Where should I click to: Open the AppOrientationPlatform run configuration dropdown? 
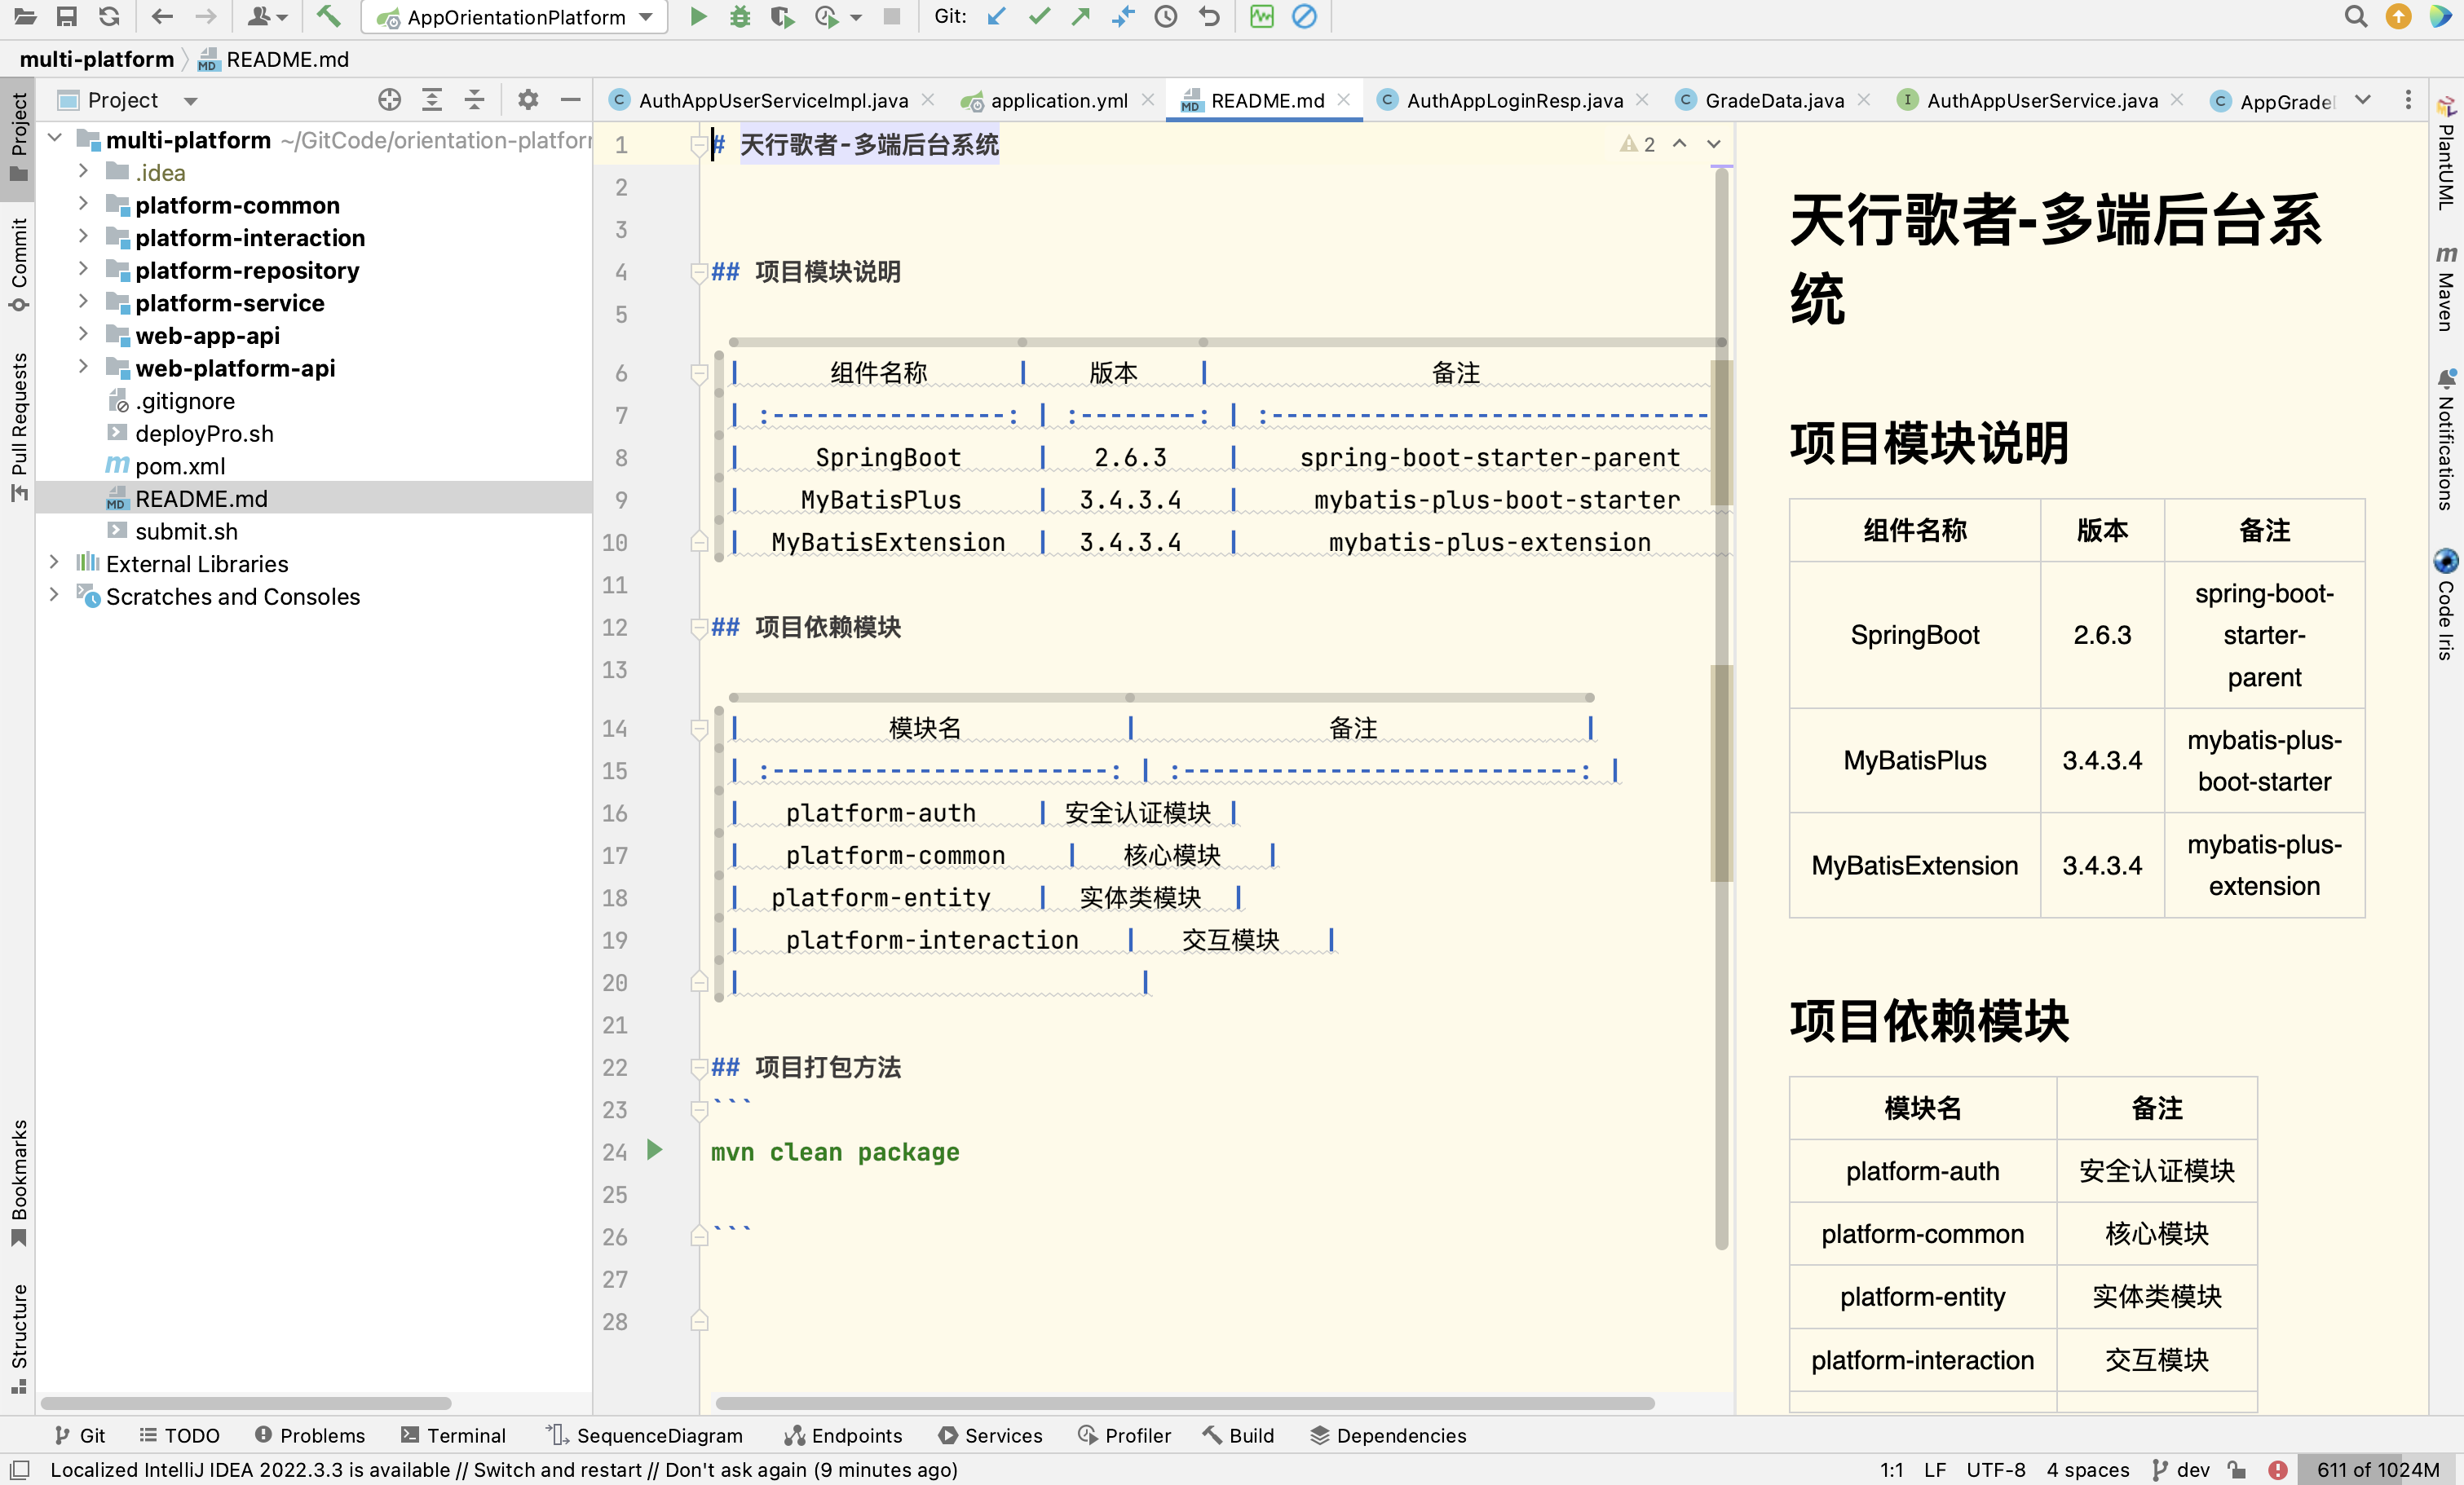pyautogui.click(x=646, y=17)
